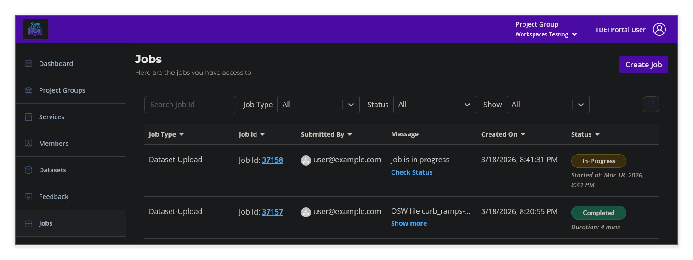Open Feedback in sidebar

point(71,197)
